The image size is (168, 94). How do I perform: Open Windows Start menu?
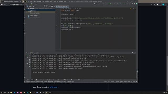point(2,93)
